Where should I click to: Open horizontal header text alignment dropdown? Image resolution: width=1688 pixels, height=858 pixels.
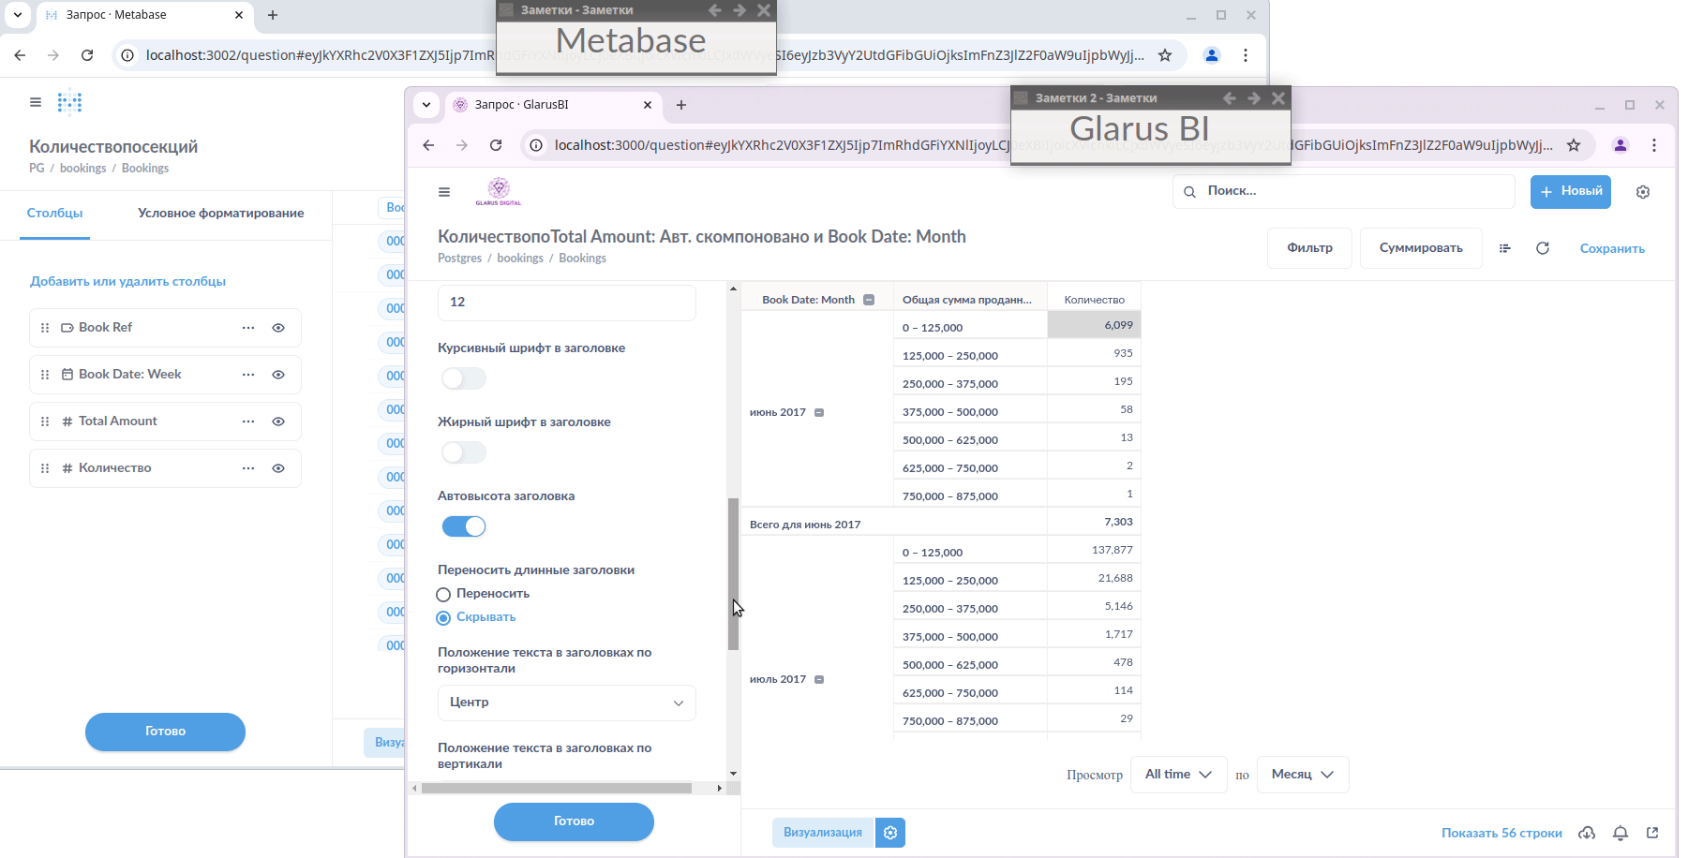(x=566, y=703)
